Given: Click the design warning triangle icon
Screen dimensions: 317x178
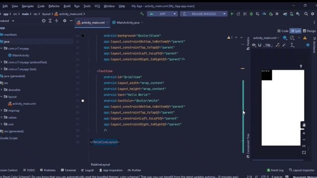Looking at the screenshot, I should (x=305, y=38).
